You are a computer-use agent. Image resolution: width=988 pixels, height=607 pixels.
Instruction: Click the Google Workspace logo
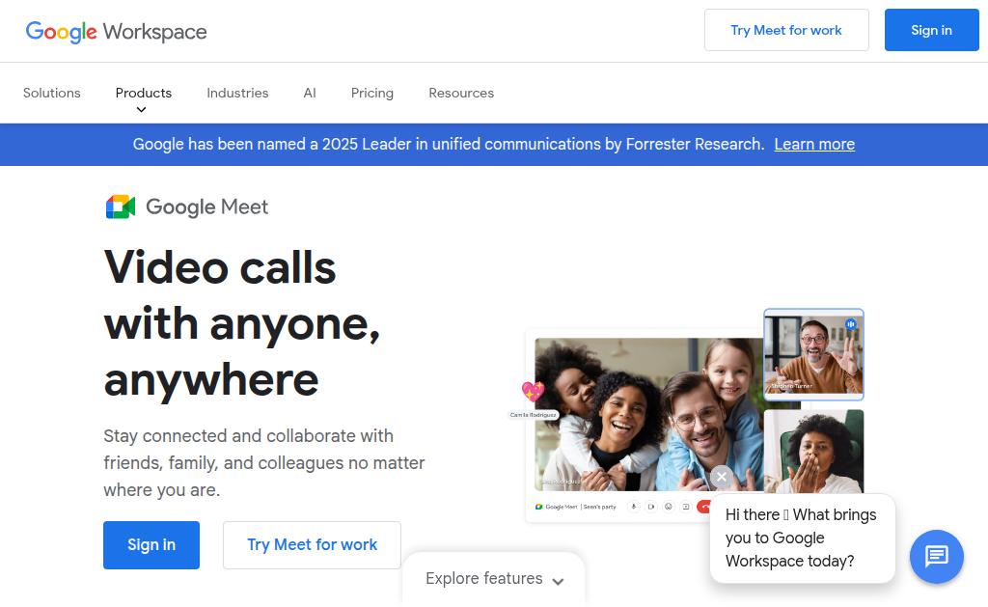pos(116,31)
